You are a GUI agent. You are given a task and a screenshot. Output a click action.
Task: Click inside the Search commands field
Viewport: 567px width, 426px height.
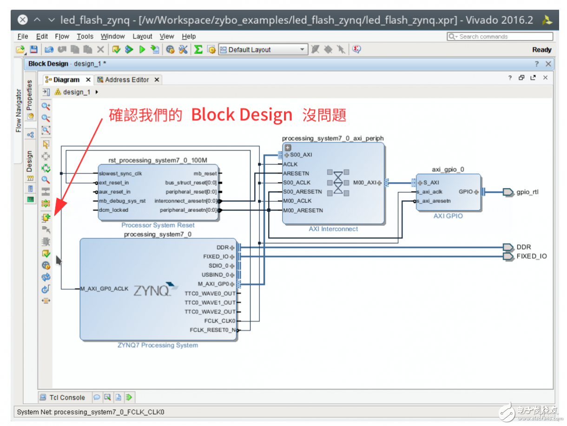click(502, 36)
